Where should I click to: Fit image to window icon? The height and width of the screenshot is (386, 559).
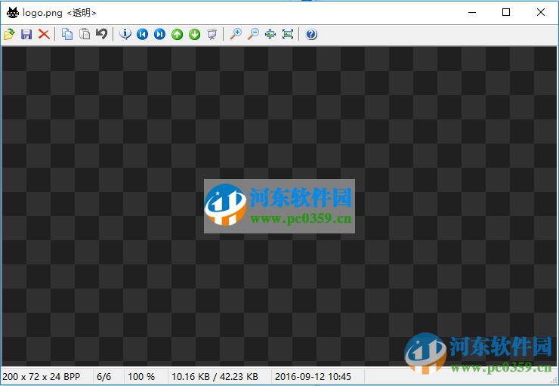click(x=270, y=34)
